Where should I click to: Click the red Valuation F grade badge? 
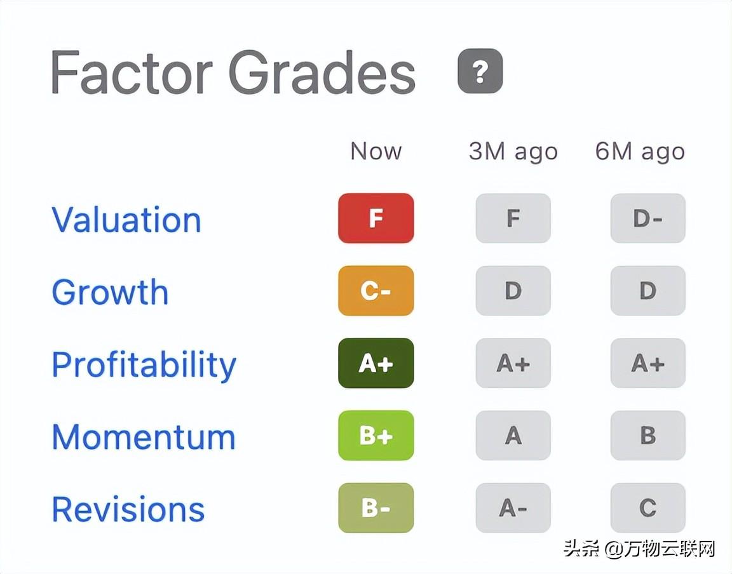pos(376,218)
